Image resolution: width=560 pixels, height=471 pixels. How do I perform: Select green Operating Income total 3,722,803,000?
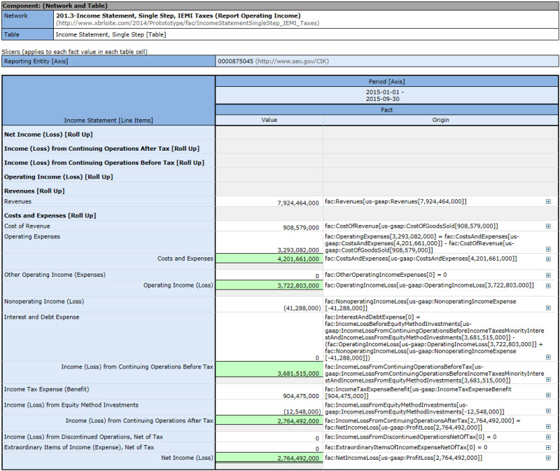click(x=269, y=285)
